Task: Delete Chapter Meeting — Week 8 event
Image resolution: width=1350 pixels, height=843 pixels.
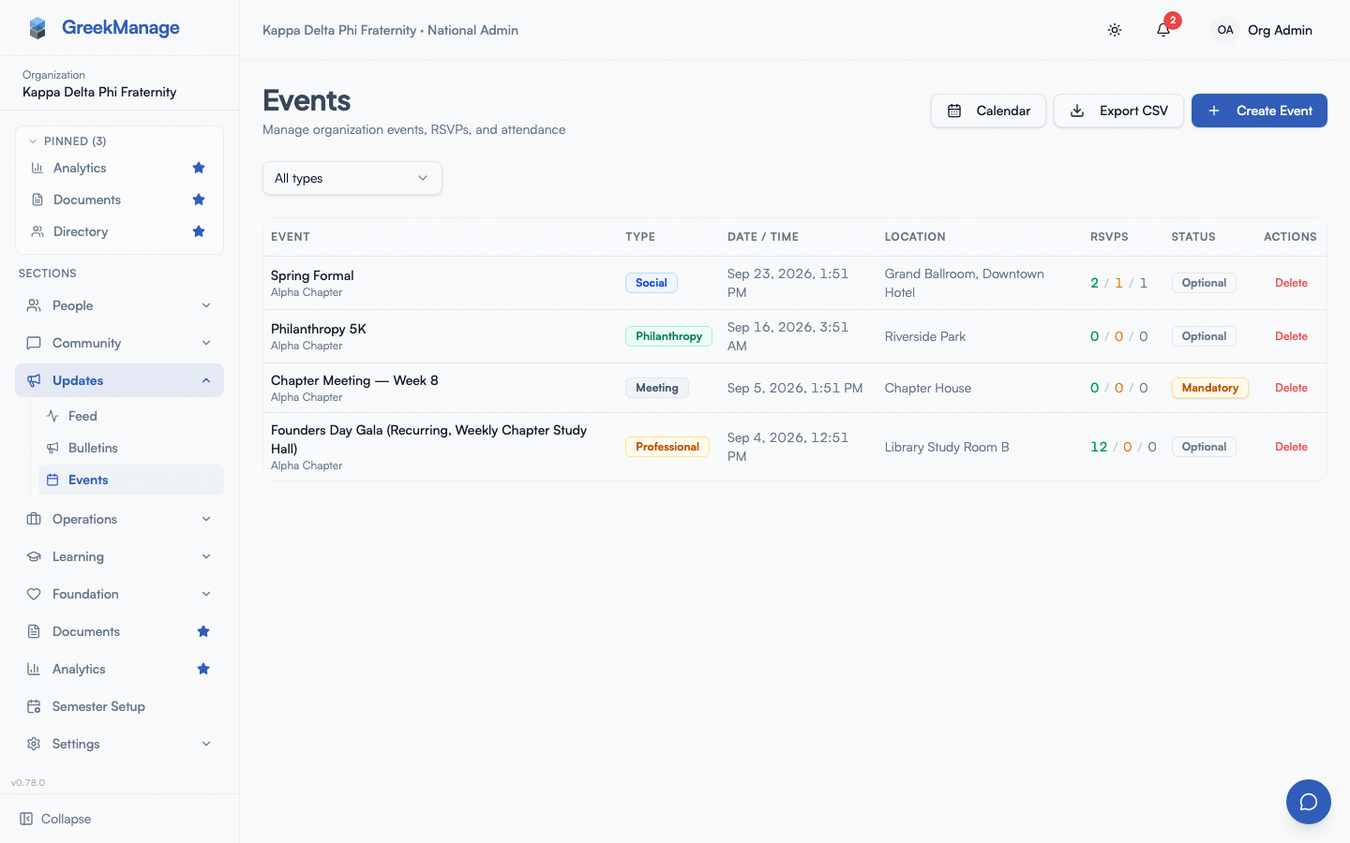Action: point(1291,388)
